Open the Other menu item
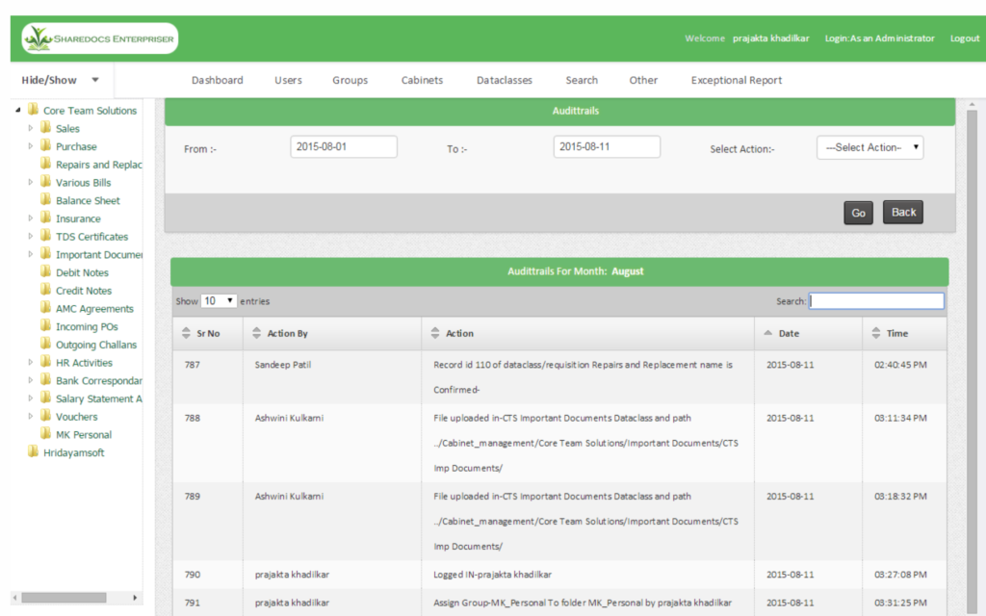Screen dimensions: 986x616 click(x=643, y=80)
